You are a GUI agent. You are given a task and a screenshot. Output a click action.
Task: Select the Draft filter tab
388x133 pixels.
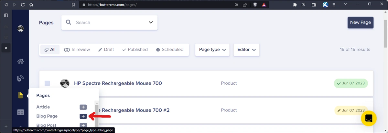click(106, 50)
